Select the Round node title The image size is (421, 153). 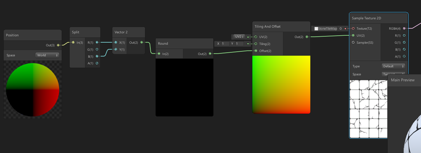163,44
